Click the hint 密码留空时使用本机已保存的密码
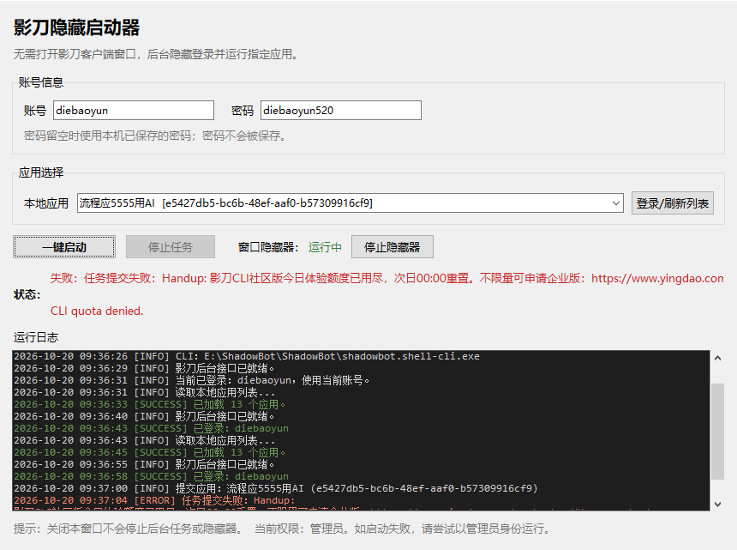Image resolution: width=737 pixels, height=550 pixels. (x=155, y=136)
